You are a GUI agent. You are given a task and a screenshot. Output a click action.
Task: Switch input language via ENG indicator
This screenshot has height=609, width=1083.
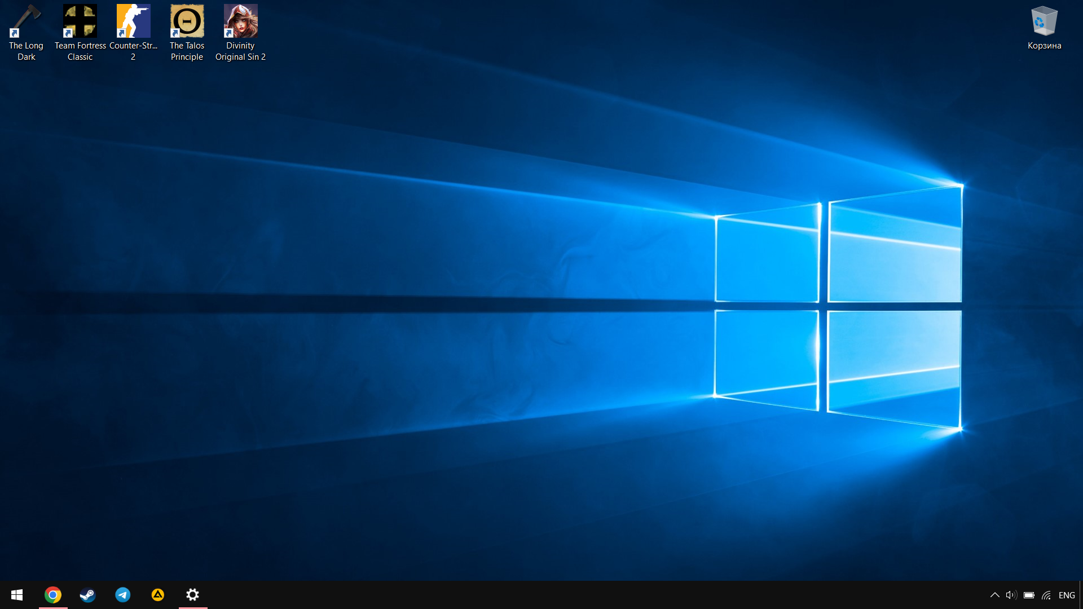[x=1067, y=595]
